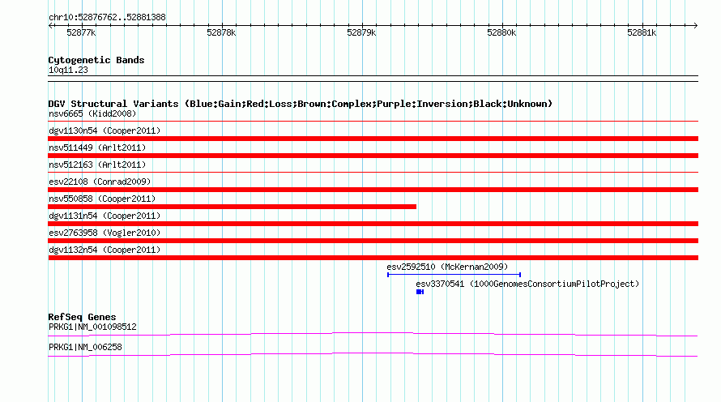Select the thin red nsv512163 variant line
The width and height of the screenshot is (721, 402).
[373, 173]
